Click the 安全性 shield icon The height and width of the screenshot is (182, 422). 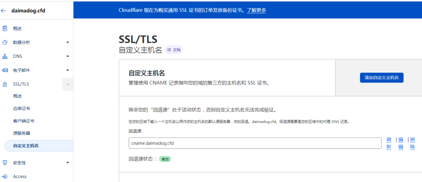pyautogui.click(x=5, y=163)
